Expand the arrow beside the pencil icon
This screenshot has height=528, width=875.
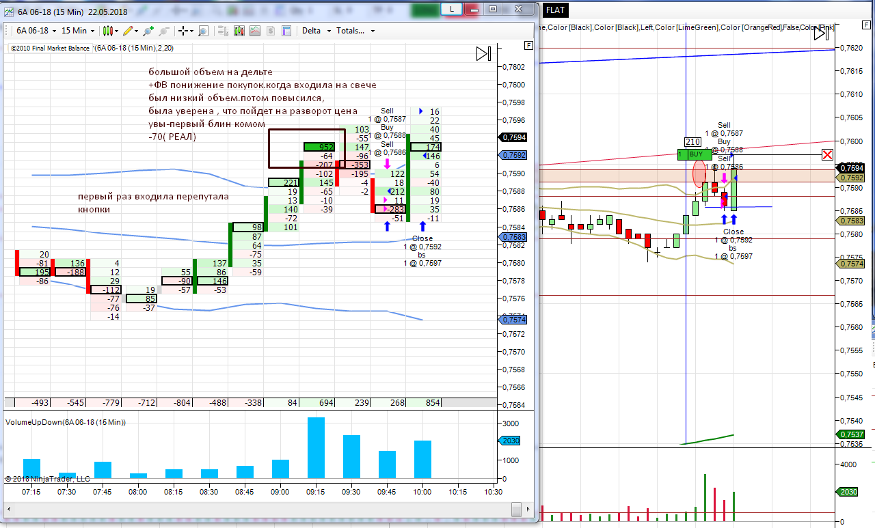click(137, 31)
